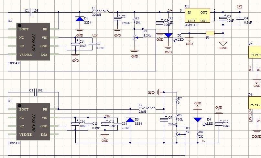Select the V- net label
The image size is (261, 158).
click(x=203, y=141)
